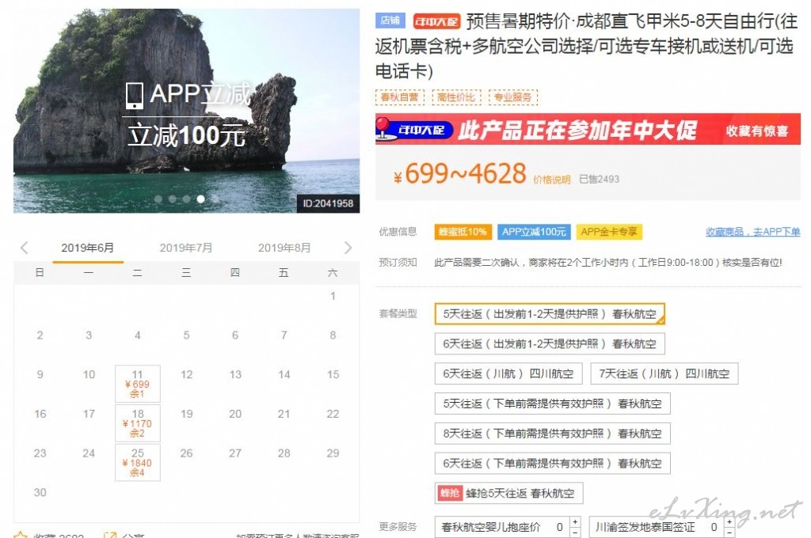Click the 店铺 shop badge
811x538 pixels.
[x=390, y=20]
